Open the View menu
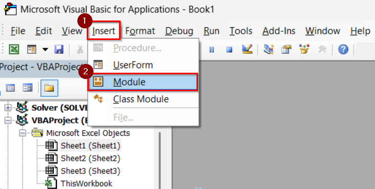This screenshot has width=375, height=189. [x=72, y=31]
